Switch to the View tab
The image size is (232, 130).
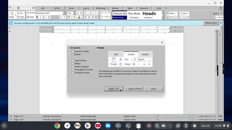pyautogui.click(x=130, y=8)
